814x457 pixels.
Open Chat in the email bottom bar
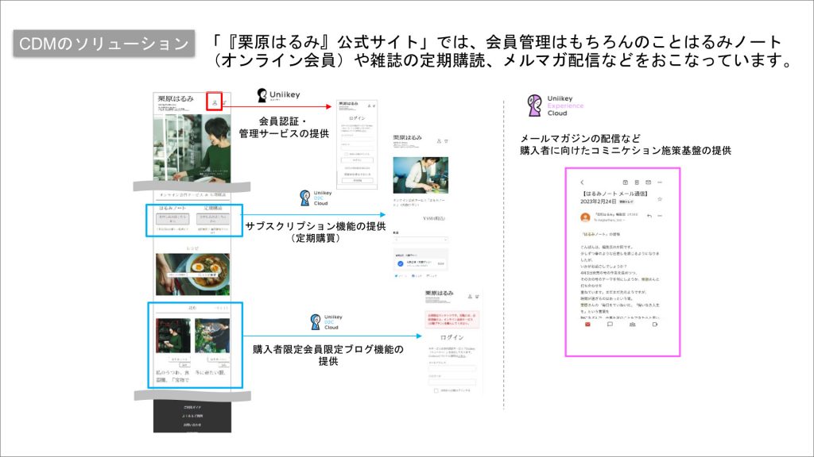[610, 325]
